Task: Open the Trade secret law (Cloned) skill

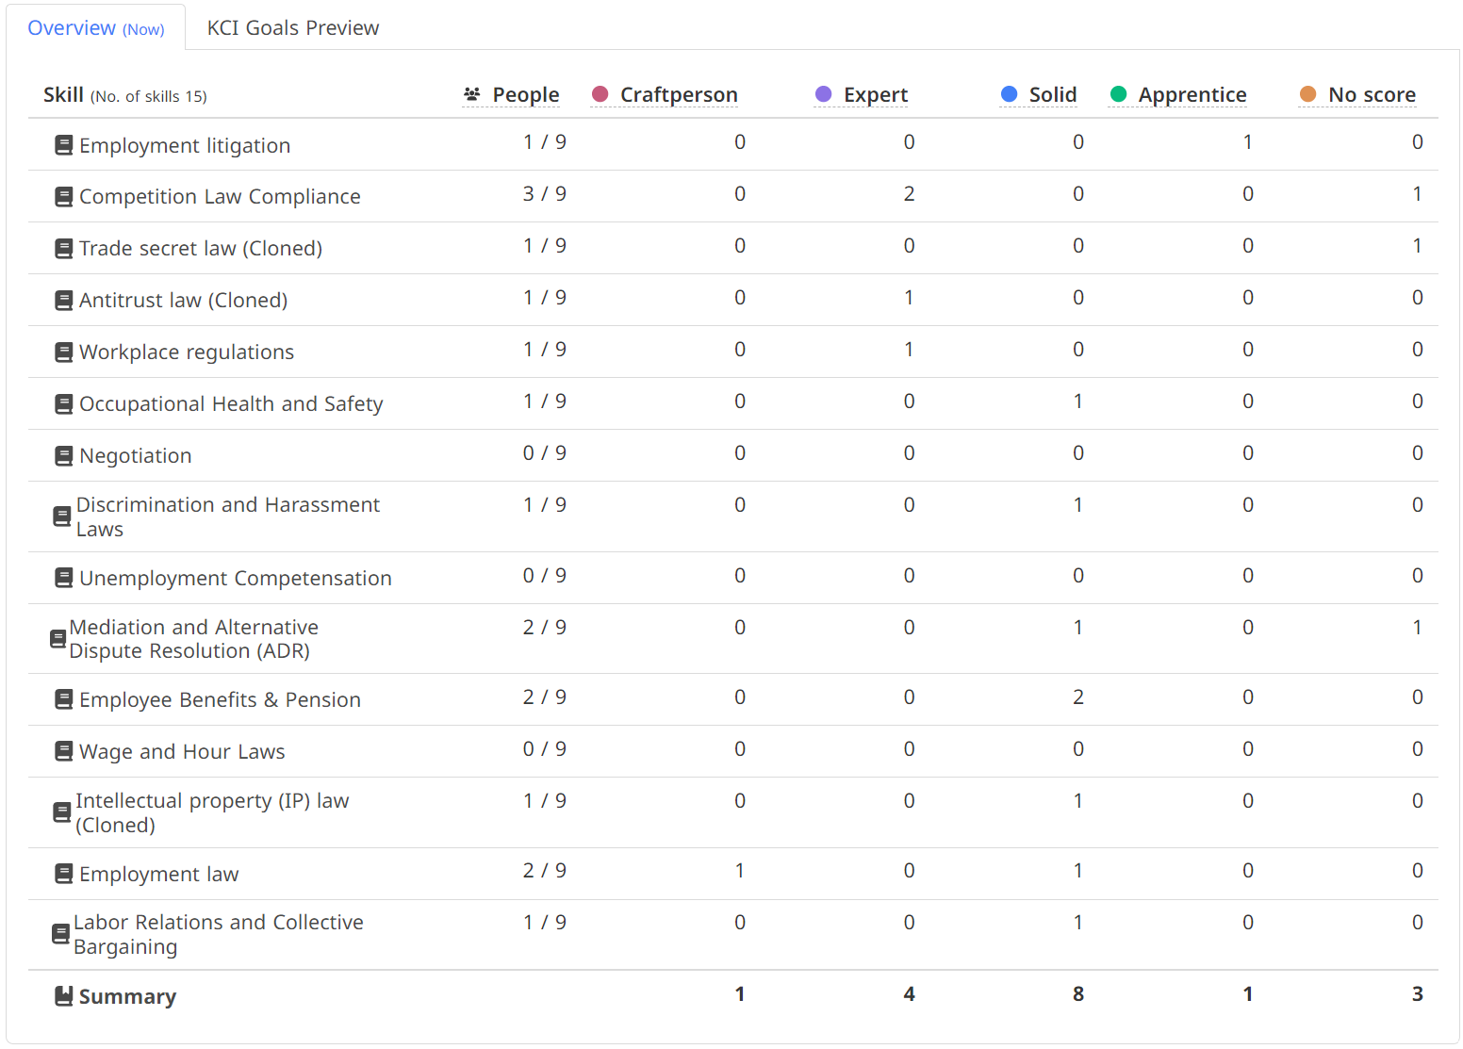Action: point(201,248)
